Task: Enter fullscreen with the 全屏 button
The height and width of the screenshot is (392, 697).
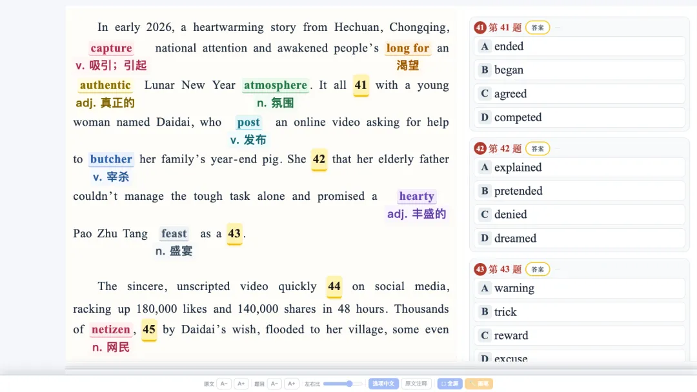Action: tap(449, 384)
